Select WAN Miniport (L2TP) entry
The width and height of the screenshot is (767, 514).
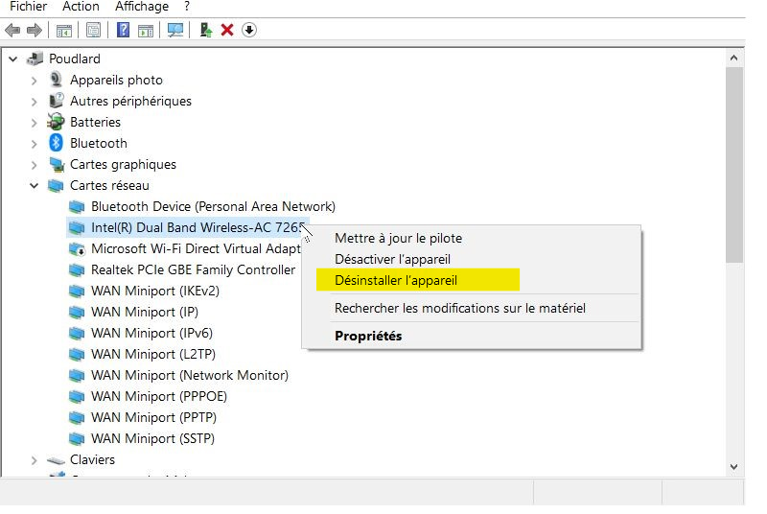click(x=153, y=354)
